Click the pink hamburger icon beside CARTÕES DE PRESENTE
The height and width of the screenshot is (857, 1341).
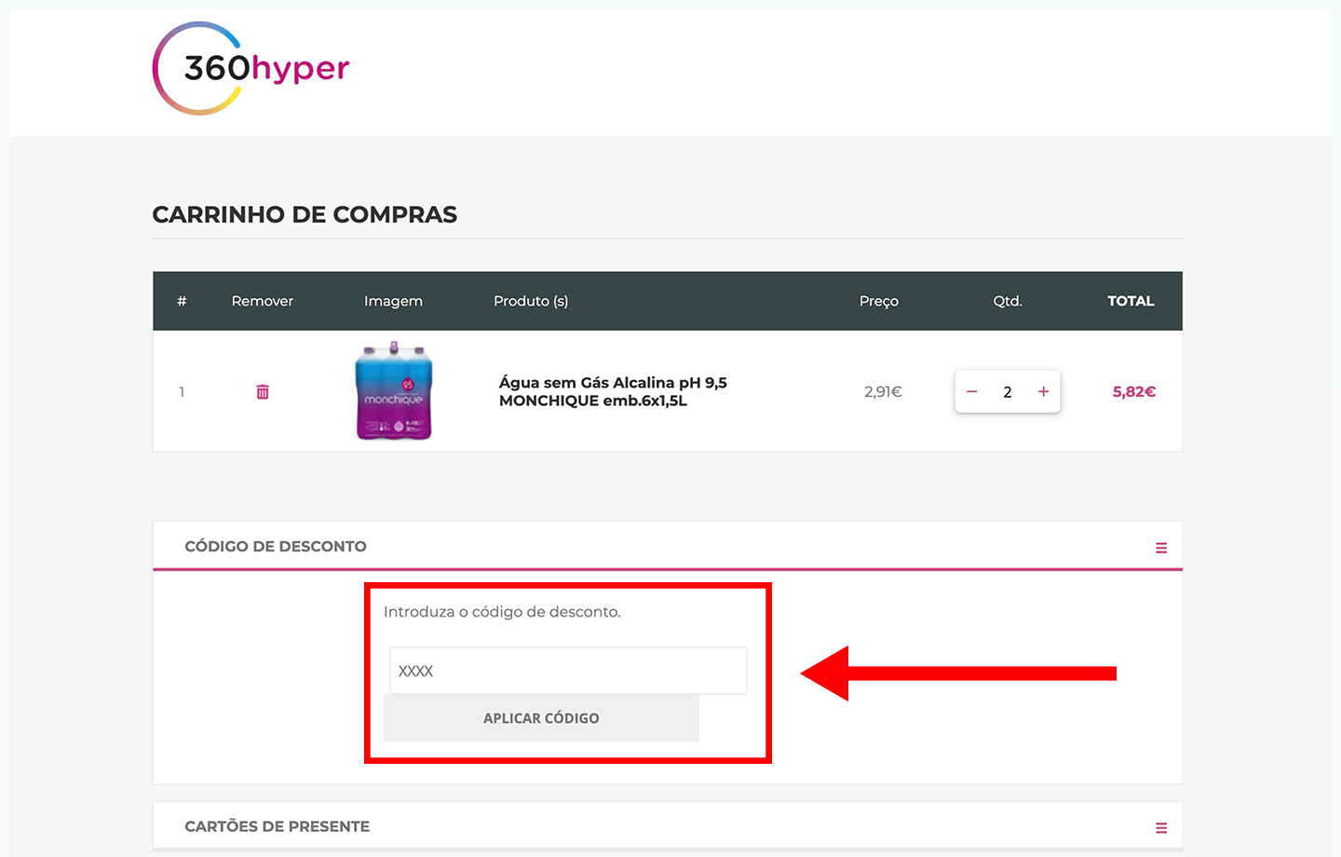[1160, 826]
